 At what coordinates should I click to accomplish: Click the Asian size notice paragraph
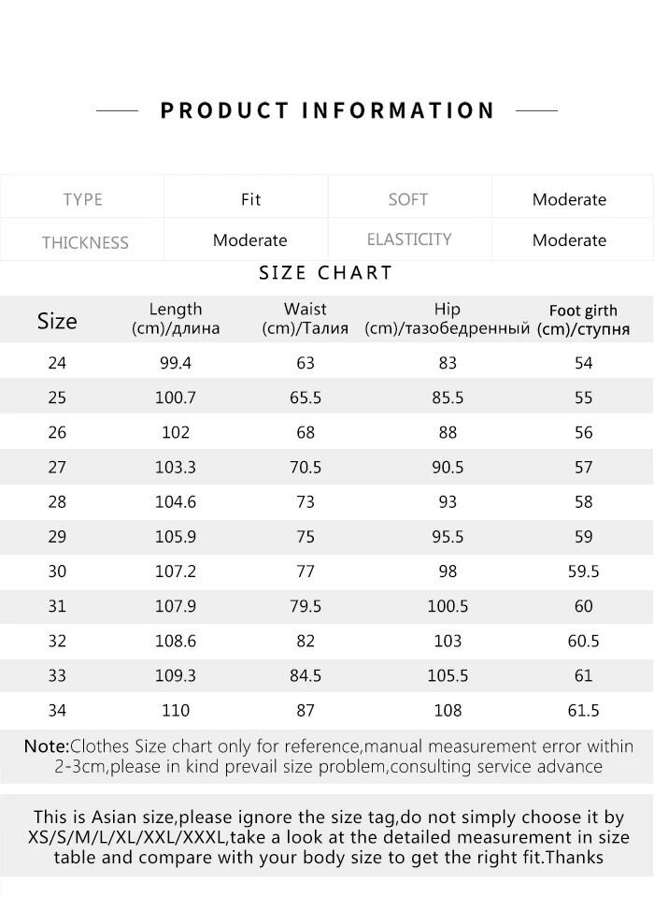tap(327, 837)
